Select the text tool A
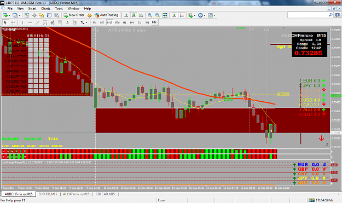The height and width of the screenshot is (203, 342). (67, 22)
